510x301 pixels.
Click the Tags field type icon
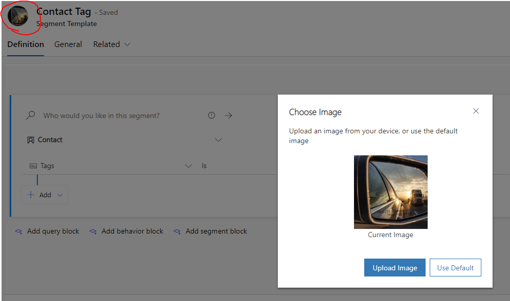(x=33, y=166)
